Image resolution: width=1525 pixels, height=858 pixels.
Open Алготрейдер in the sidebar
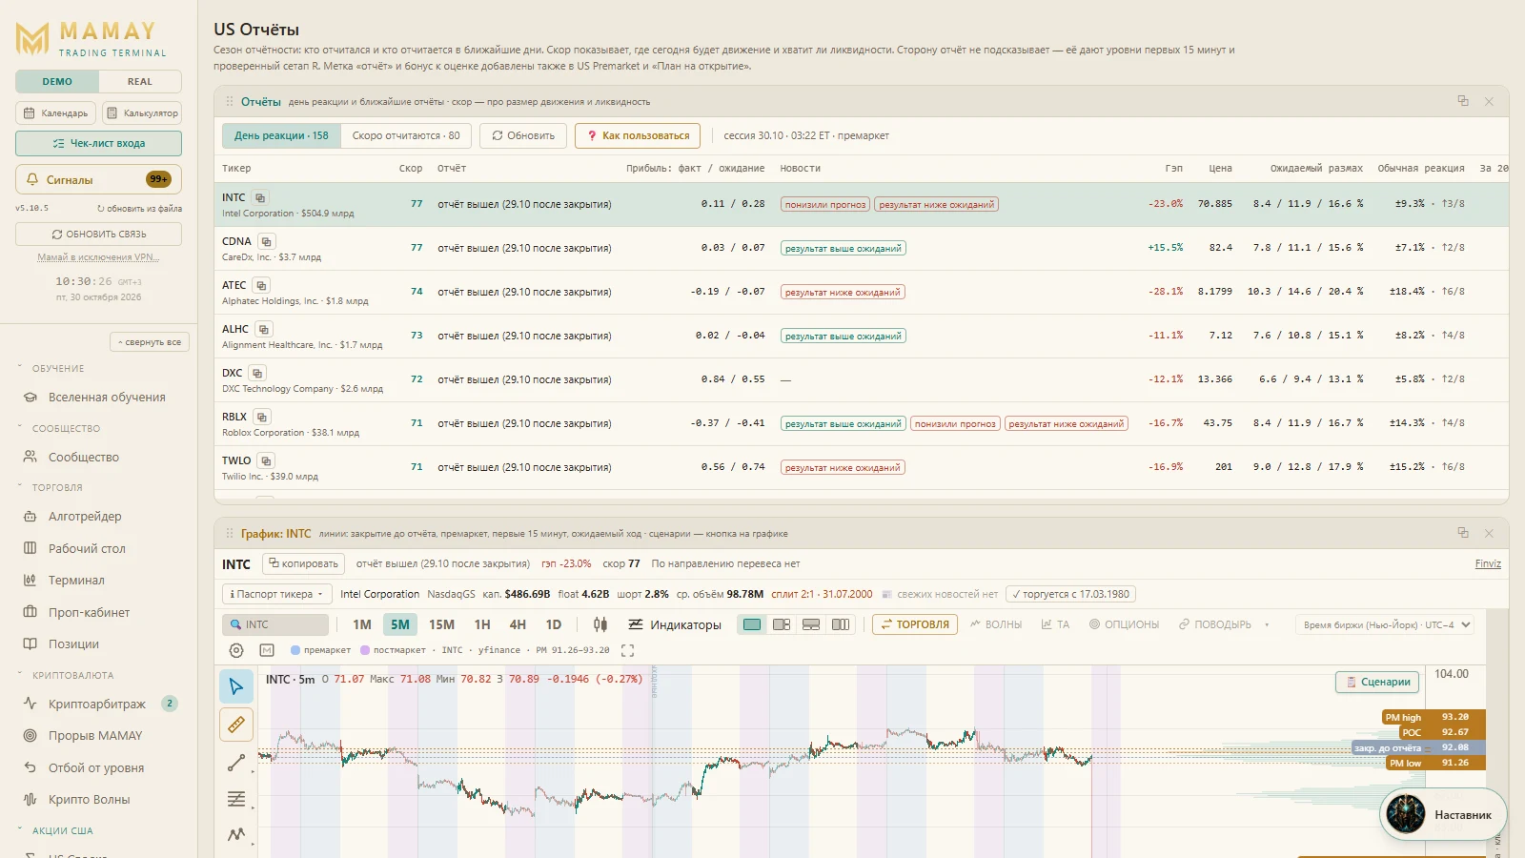(x=85, y=517)
